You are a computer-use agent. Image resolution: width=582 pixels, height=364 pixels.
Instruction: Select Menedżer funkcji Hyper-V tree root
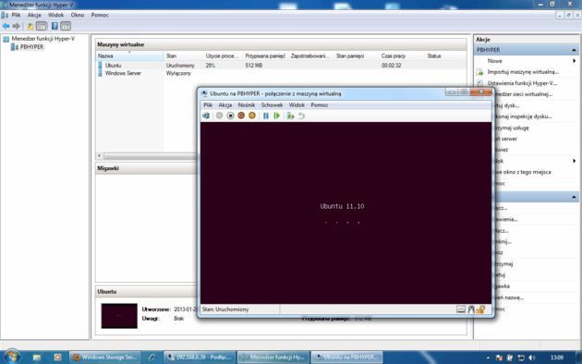(x=43, y=39)
